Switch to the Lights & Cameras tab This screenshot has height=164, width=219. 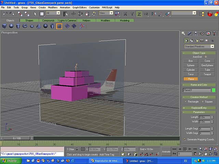tap(67, 20)
